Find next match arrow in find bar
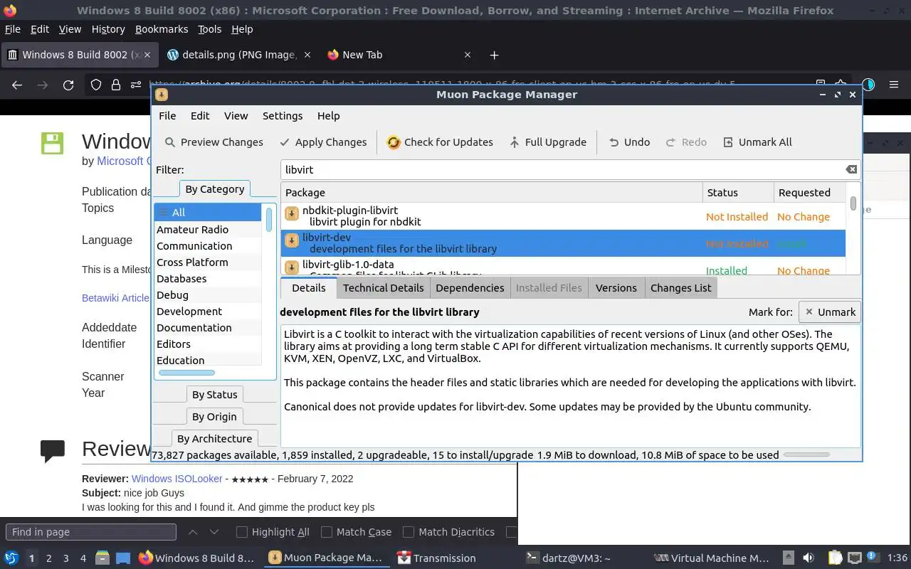Screen dimensions: 911x569 point(214,532)
